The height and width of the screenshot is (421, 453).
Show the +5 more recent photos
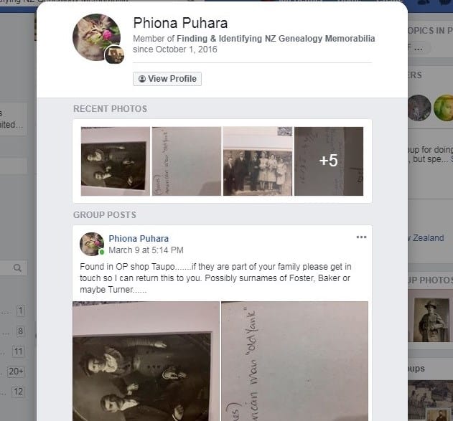coord(329,161)
